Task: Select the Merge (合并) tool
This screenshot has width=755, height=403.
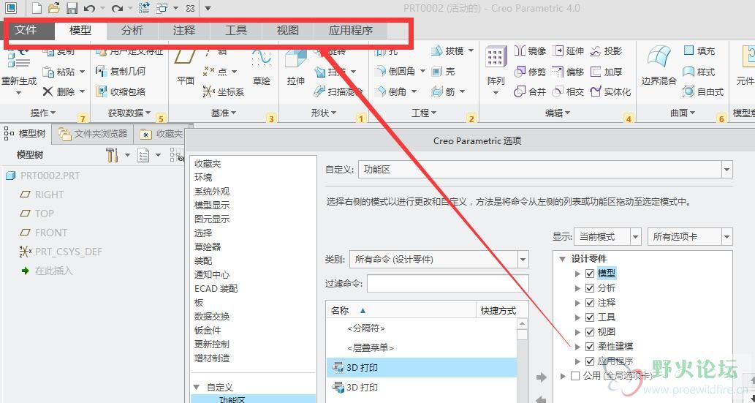Action: [530, 91]
